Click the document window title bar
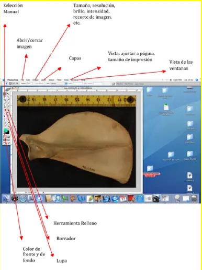The image size is (202, 270). coord(77,88)
